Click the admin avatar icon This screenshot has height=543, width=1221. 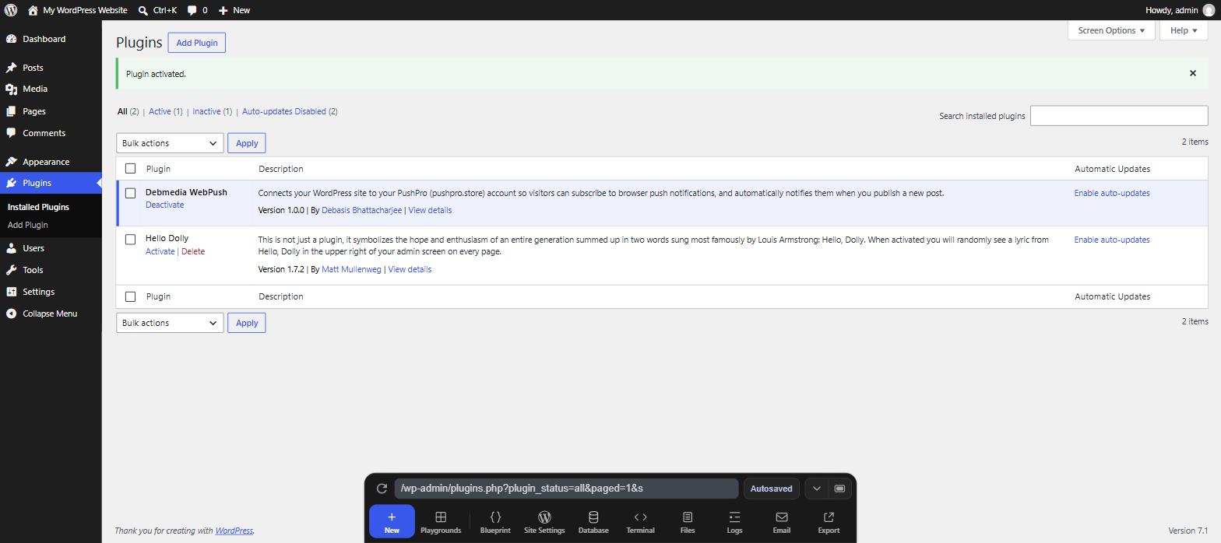click(x=1209, y=10)
